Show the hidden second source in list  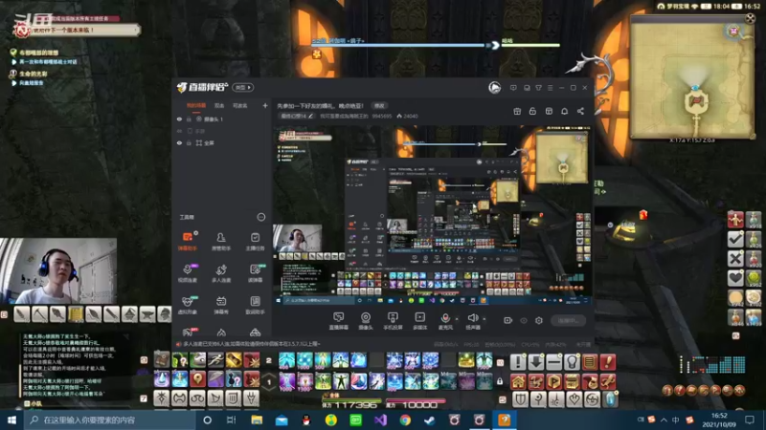pos(179,131)
